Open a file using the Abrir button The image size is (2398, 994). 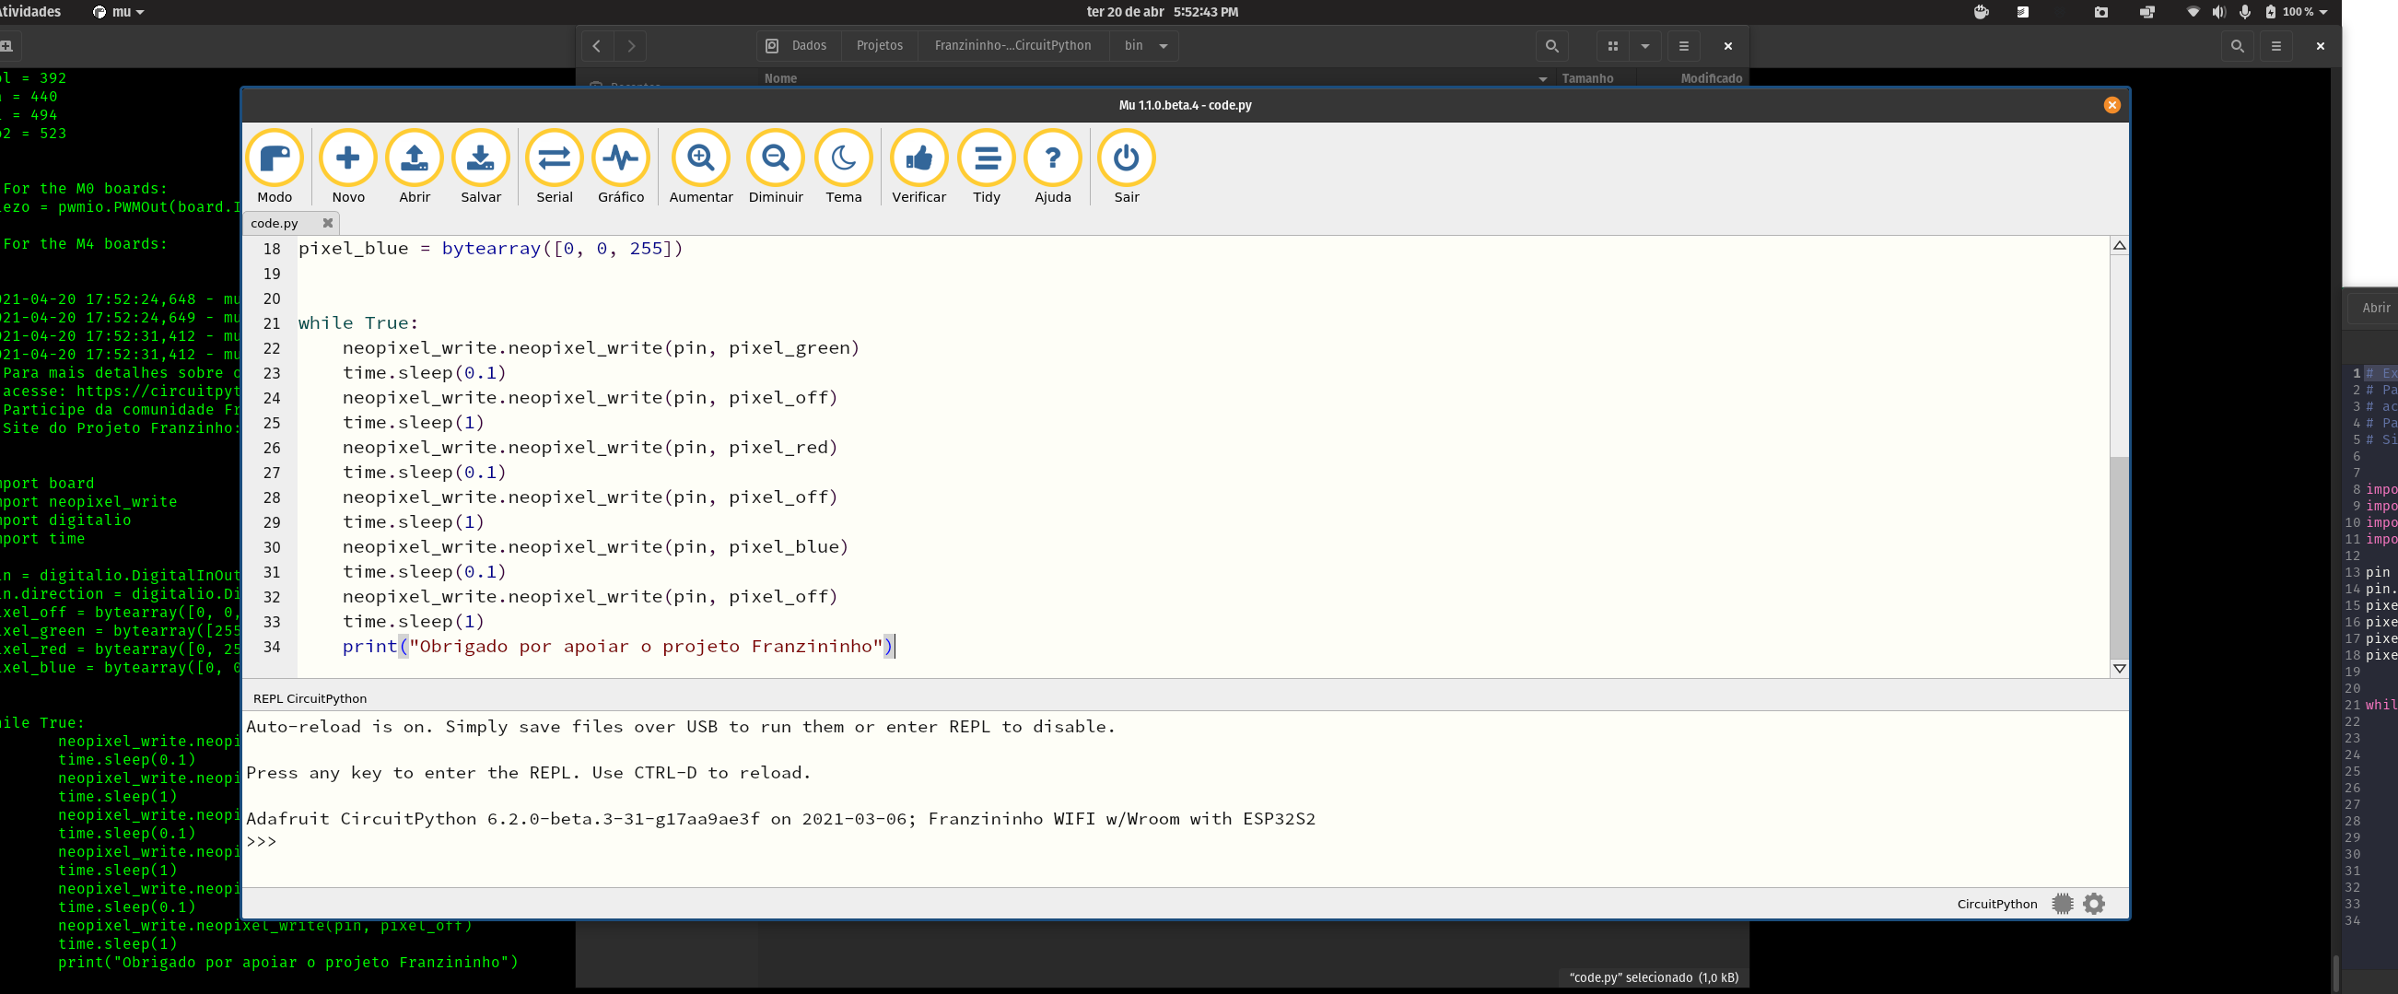tap(415, 167)
